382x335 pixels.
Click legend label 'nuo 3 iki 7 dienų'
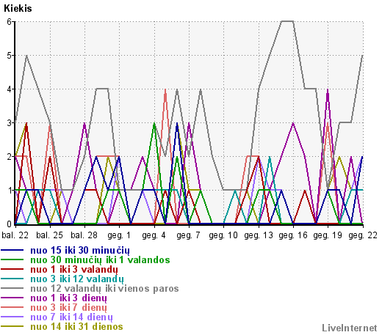coord(68,308)
